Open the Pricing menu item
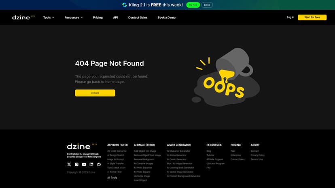335x188 pixels. coord(98,17)
